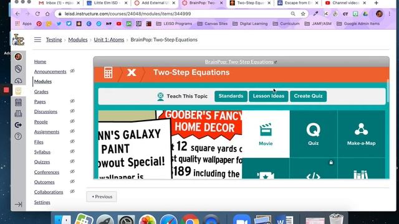Open the Calendar icon in Canvas sidebar
Viewport: 399px width, 224px height.
pyautogui.click(x=18, y=103)
